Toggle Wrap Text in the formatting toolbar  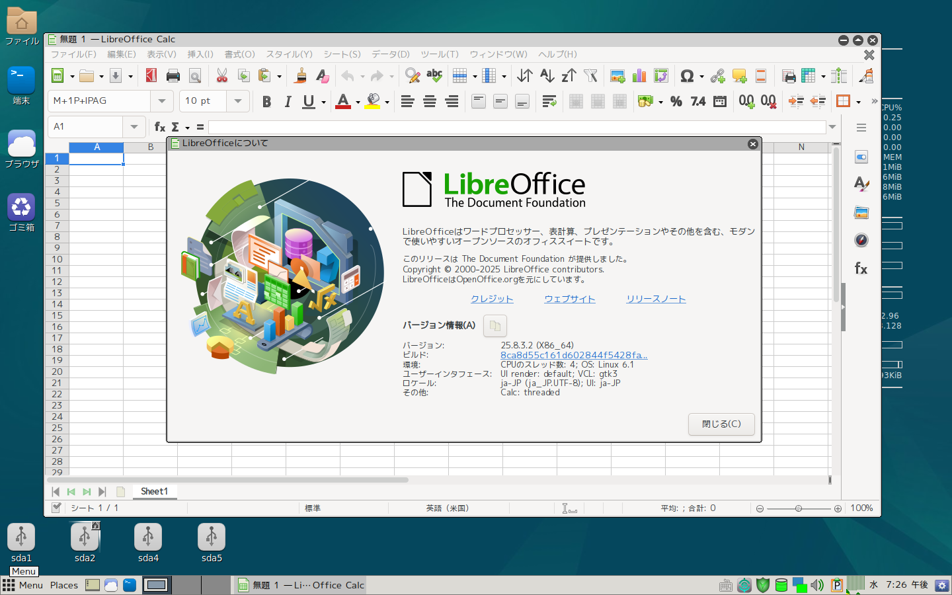point(549,101)
